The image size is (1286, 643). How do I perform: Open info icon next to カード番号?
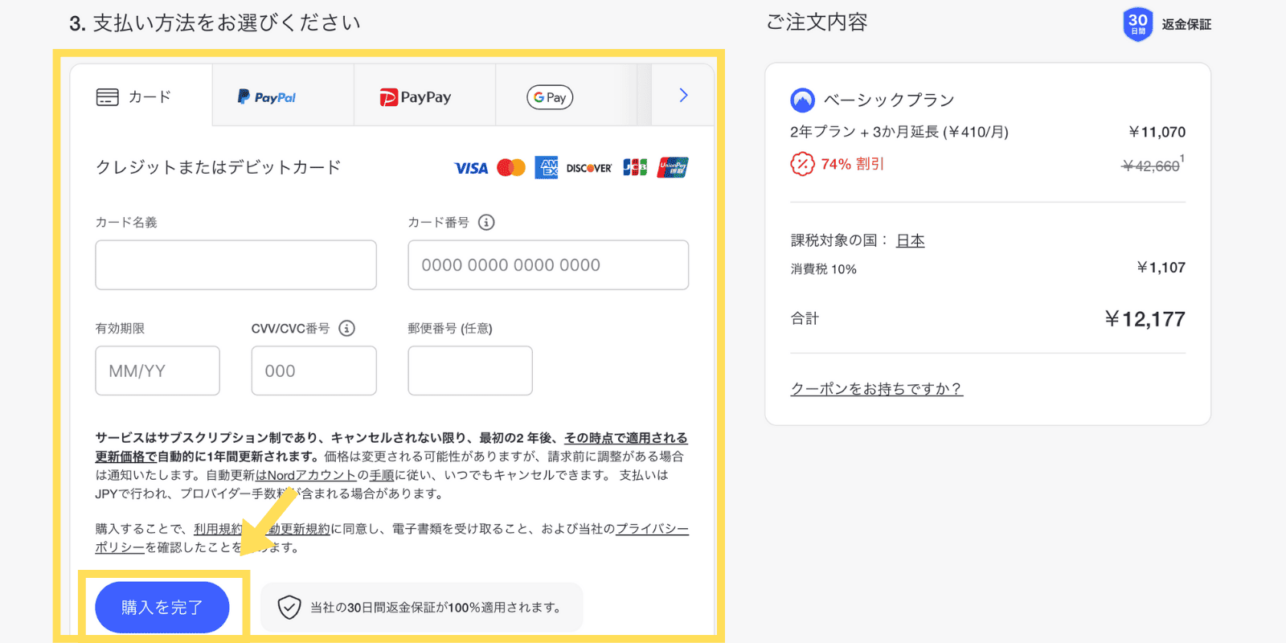[486, 222]
